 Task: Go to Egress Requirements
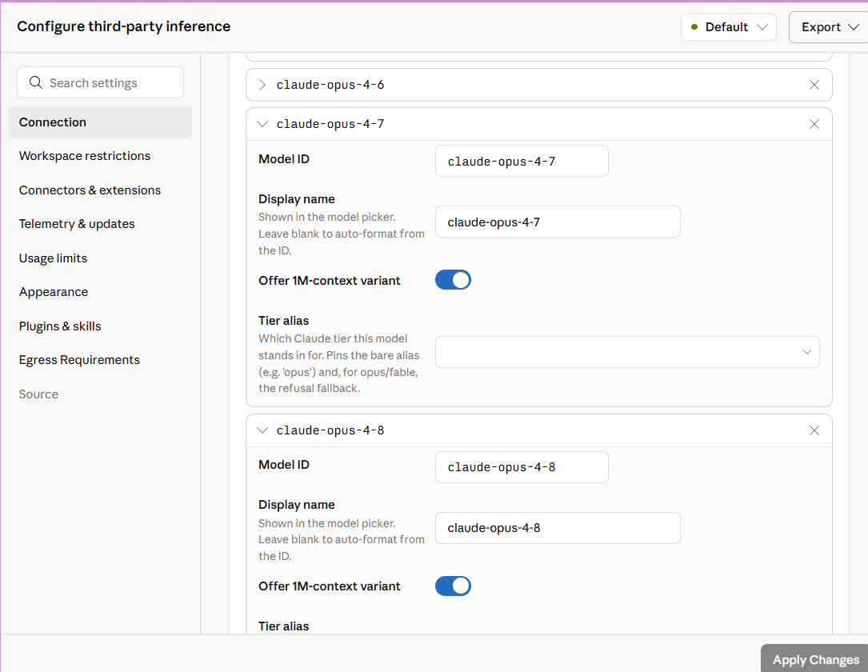tap(79, 360)
